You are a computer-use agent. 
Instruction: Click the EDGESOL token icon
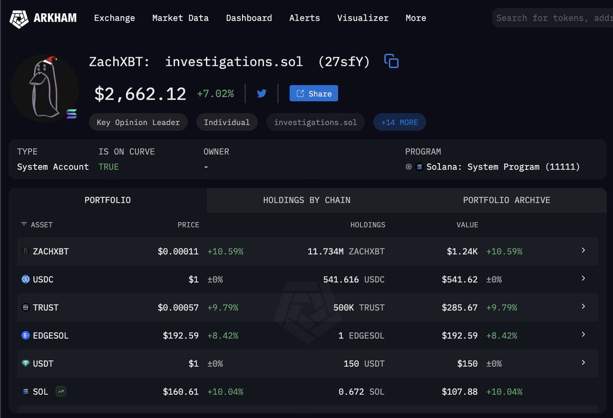(26, 336)
